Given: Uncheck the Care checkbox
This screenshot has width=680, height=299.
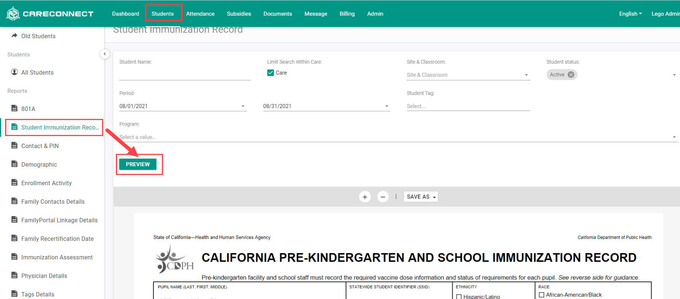Looking at the screenshot, I should coord(271,73).
